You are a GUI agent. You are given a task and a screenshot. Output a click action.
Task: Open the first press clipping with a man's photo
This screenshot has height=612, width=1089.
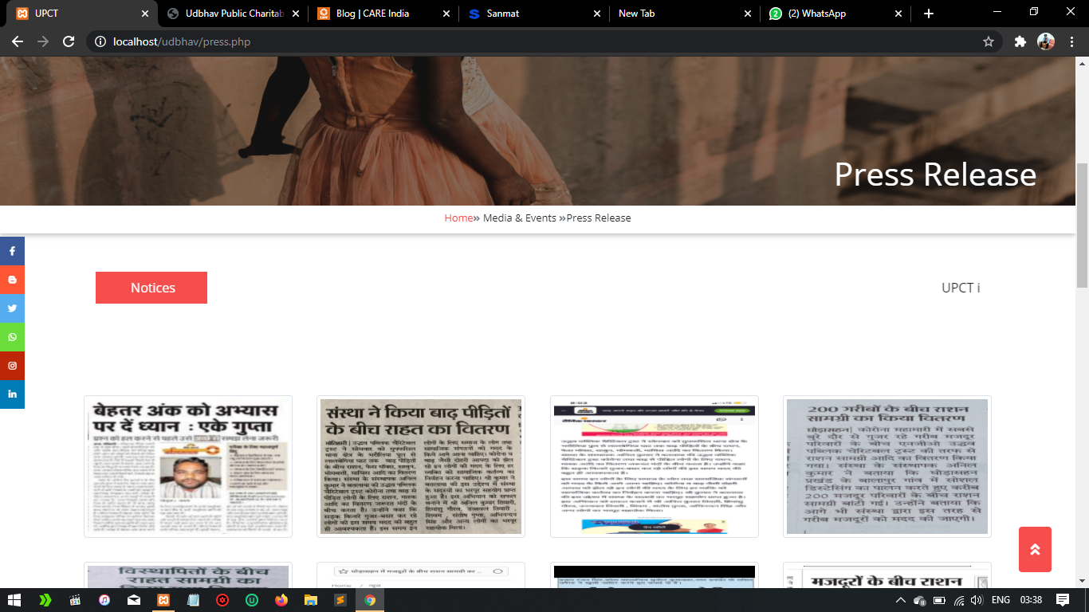(188, 466)
